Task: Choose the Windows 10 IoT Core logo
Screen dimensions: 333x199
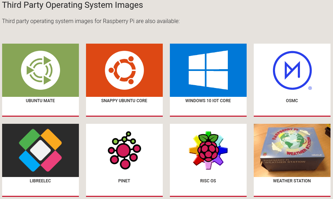Action: 208,70
